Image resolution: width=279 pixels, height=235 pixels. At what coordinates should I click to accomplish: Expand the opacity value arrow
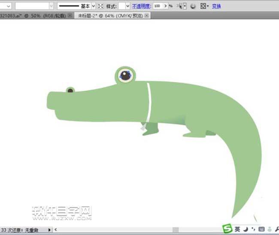(x=165, y=6)
